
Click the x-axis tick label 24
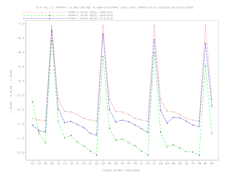pyautogui.click(x=84, y=163)
